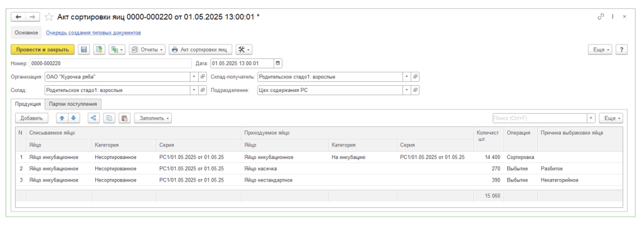Open help with the question mark button
This screenshot has height=226, width=642.
click(621, 49)
